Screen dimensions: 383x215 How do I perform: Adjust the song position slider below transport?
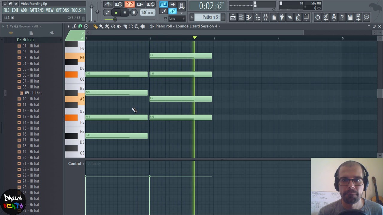(x=130, y=19)
